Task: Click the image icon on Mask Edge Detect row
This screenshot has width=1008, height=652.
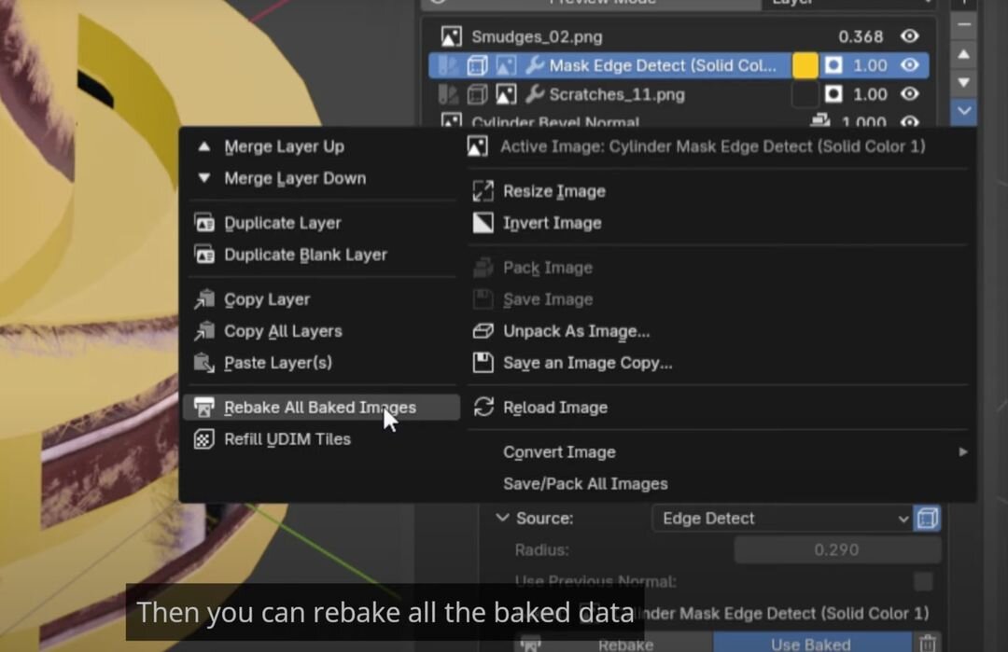Action: [506, 65]
